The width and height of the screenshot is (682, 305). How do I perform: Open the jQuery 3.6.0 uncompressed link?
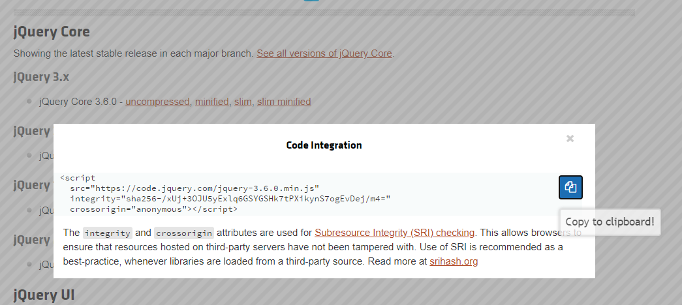tap(157, 102)
